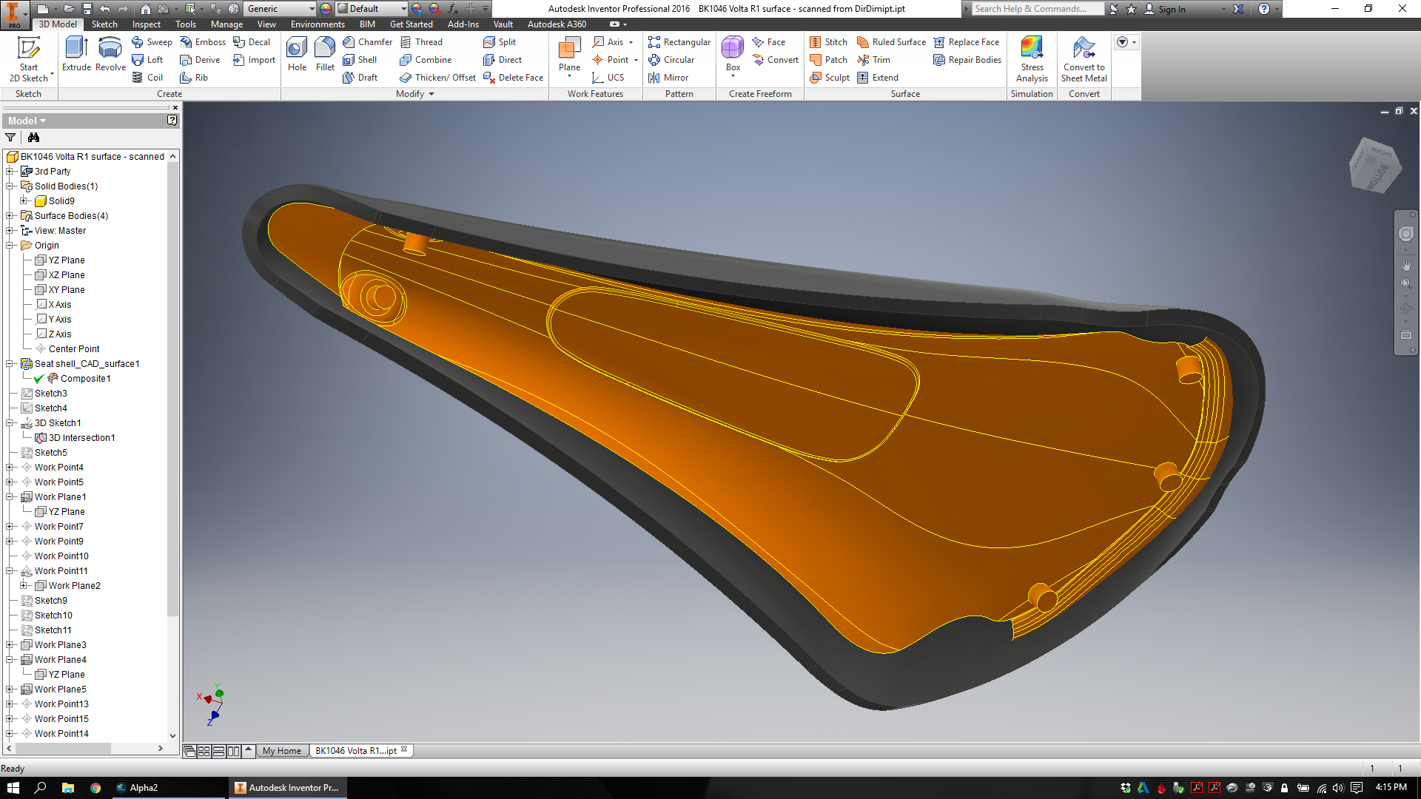Click the browser panel help button
The width and height of the screenshot is (1421, 799).
point(172,120)
